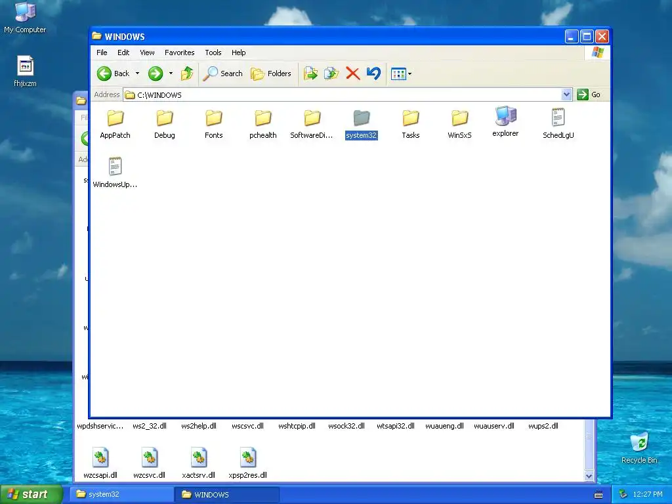Open the Start menu
The width and height of the screenshot is (672, 504).
[x=31, y=494]
